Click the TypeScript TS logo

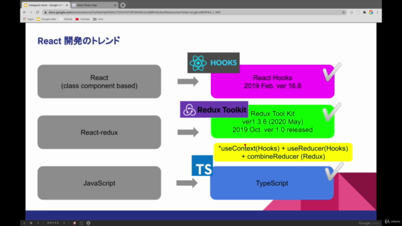click(x=202, y=166)
